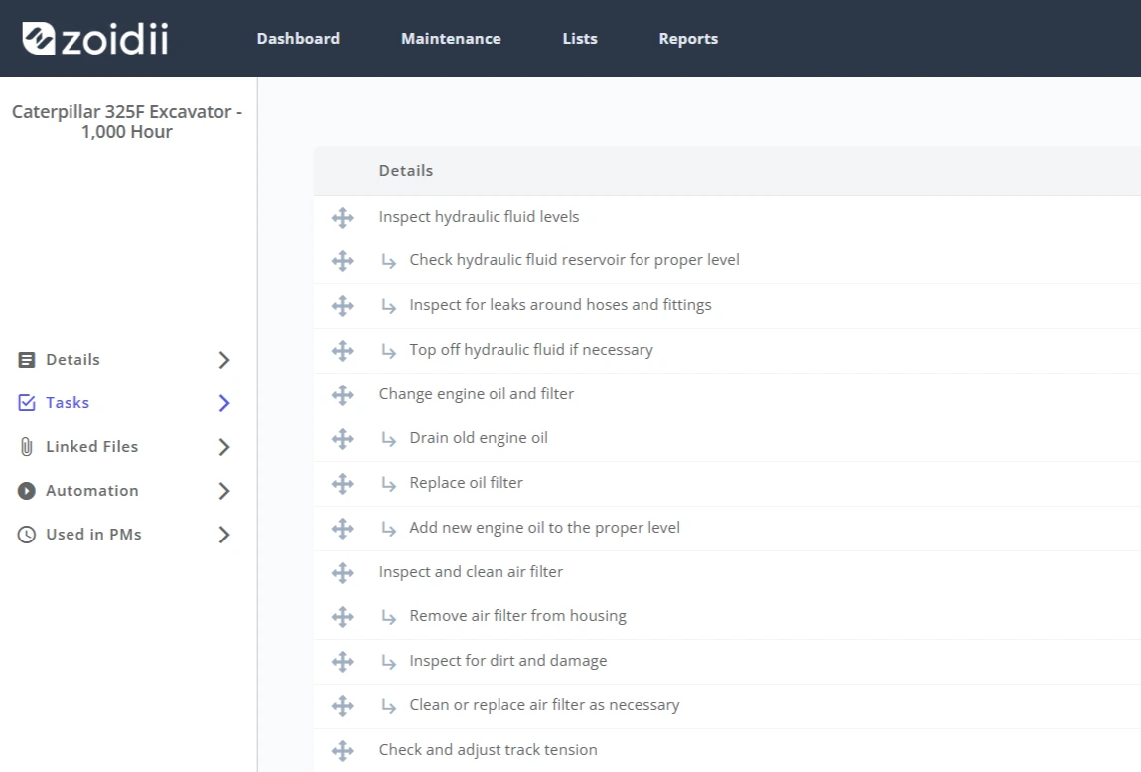The width and height of the screenshot is (1141, 772).
Task: Click the Automation play icon
Action: click(26, 490)
